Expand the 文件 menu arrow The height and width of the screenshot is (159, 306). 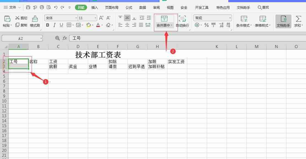pos(19,7)
